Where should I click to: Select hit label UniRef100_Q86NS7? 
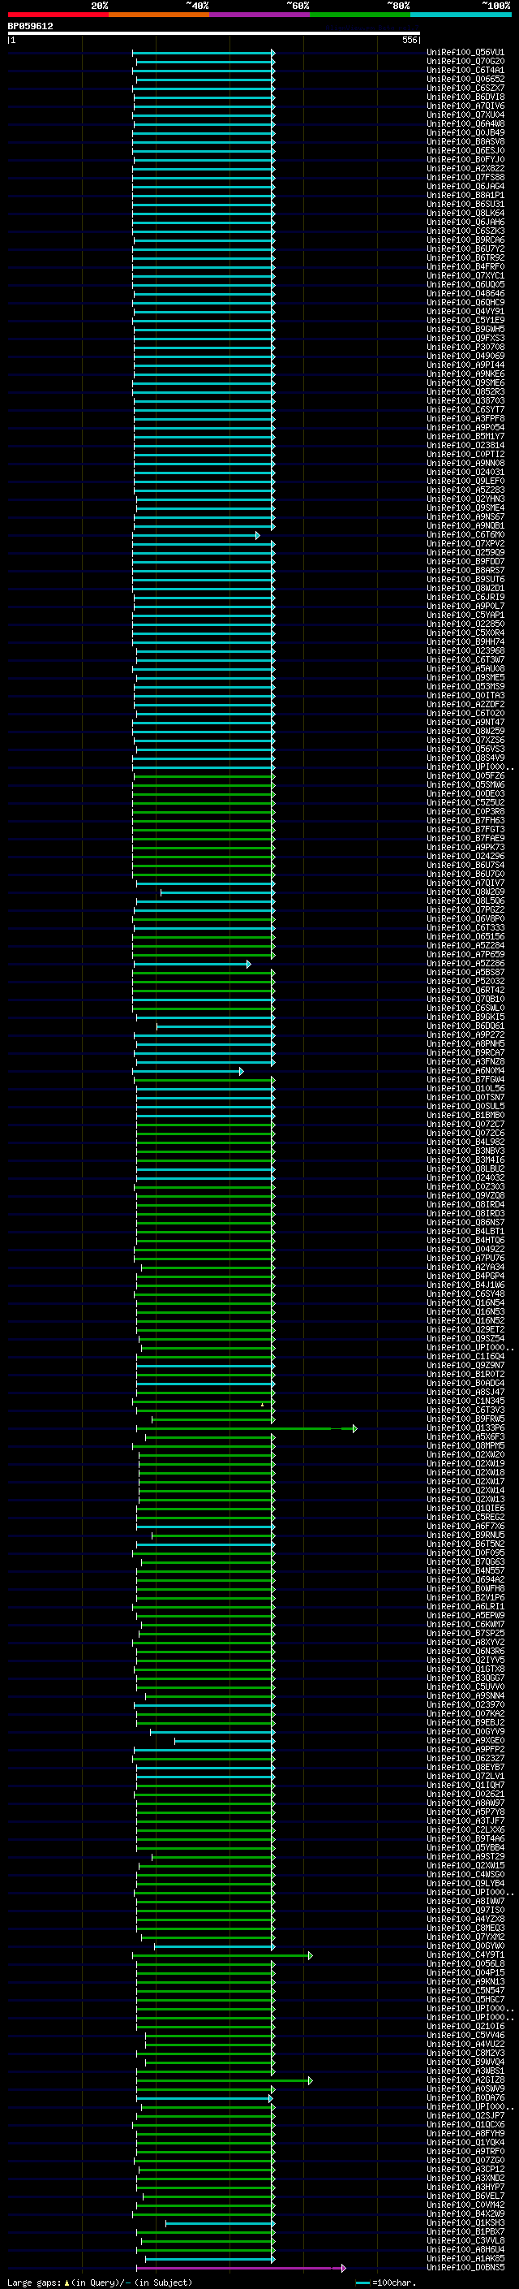(465, 1223)
